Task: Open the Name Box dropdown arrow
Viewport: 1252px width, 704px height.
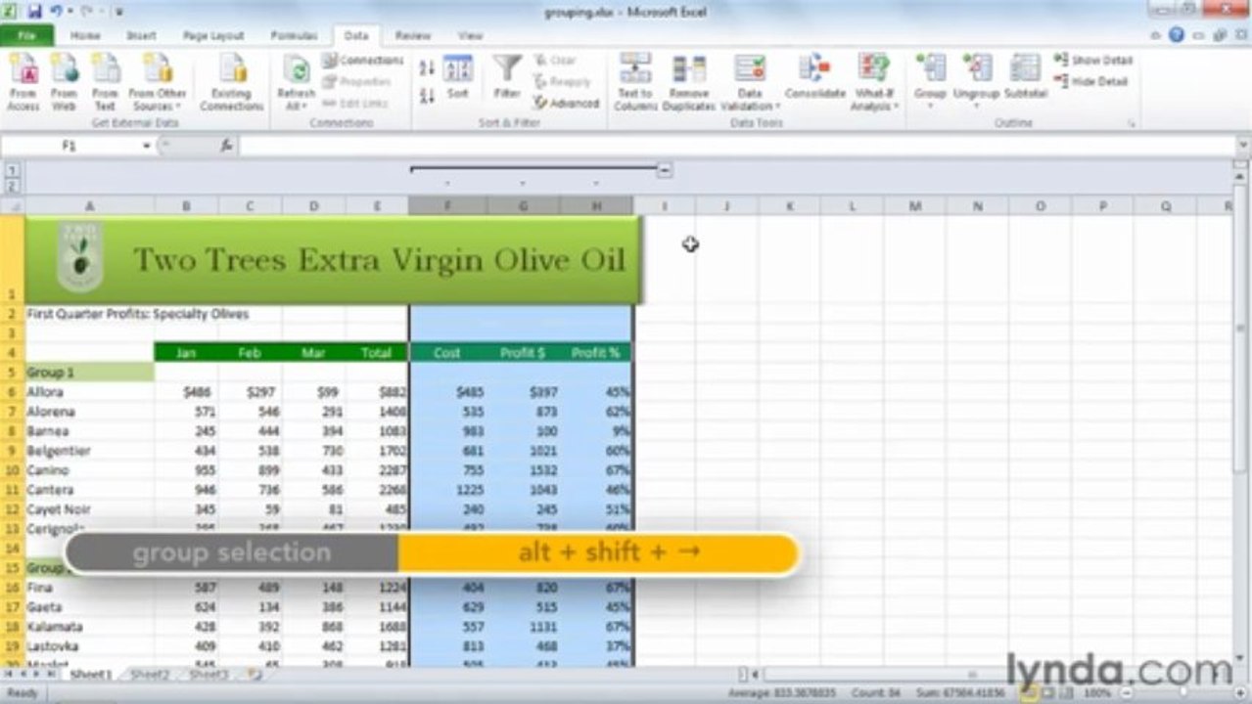Action: tap(147, 146)
